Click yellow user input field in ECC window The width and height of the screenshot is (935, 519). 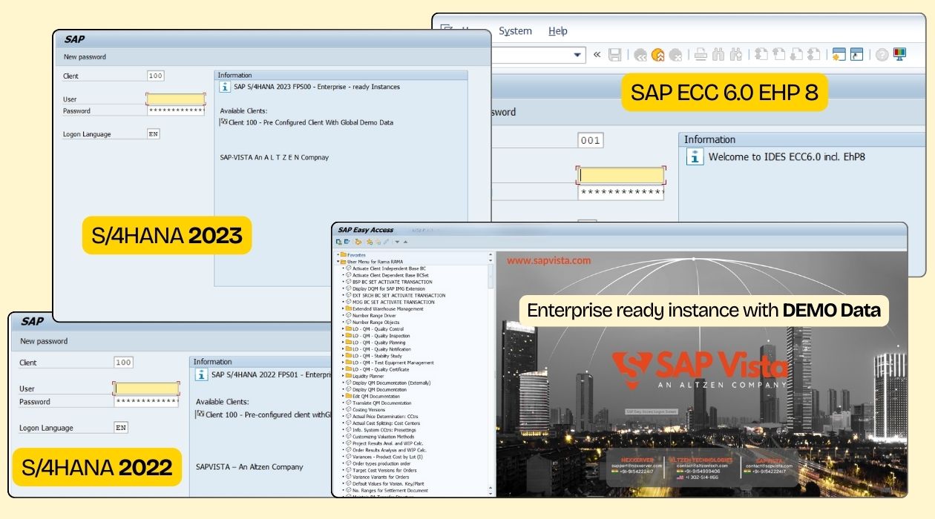(621, 176)
